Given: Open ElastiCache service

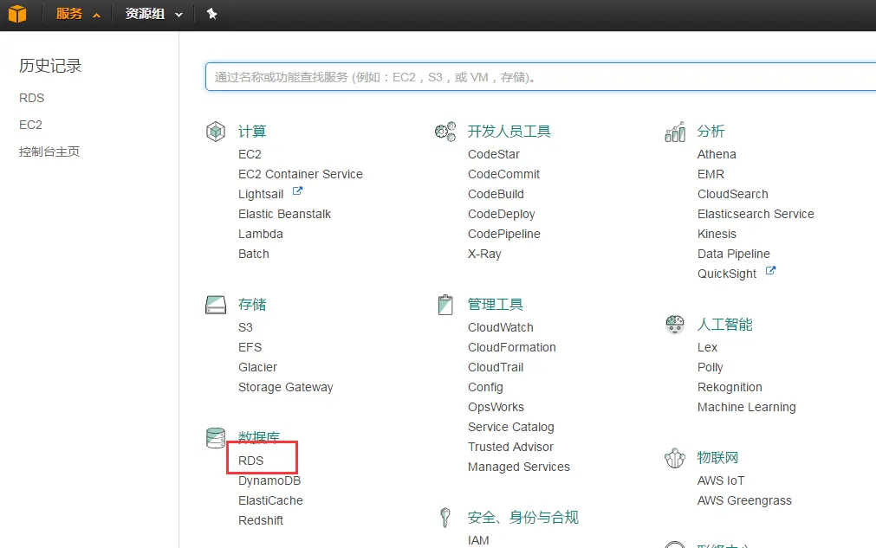Looking at the screenshot, I should (x=270, y=501).
